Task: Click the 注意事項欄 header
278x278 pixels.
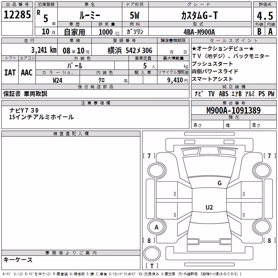Action: [95, 103]
